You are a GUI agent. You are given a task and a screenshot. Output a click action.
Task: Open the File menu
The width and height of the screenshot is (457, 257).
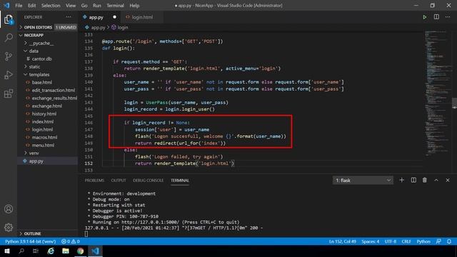point(19,5)
